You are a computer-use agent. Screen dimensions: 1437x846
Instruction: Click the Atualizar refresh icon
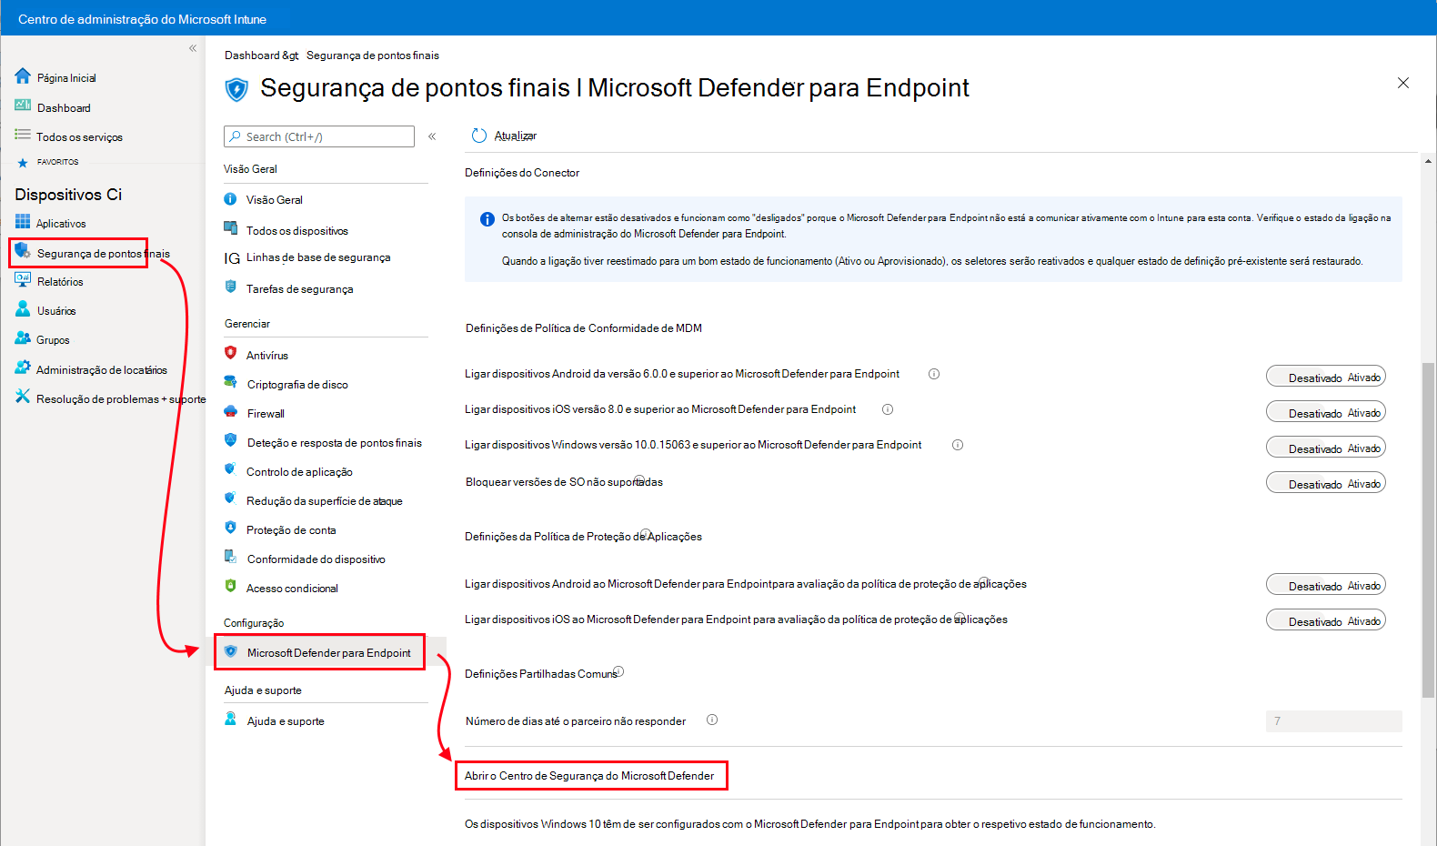(479, 136)
